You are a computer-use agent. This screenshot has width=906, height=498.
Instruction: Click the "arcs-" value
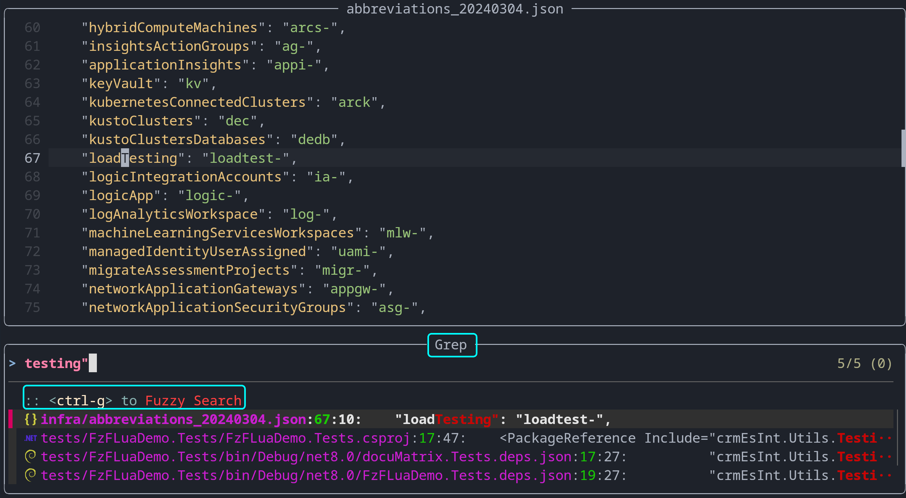click(x=310, y=27)
